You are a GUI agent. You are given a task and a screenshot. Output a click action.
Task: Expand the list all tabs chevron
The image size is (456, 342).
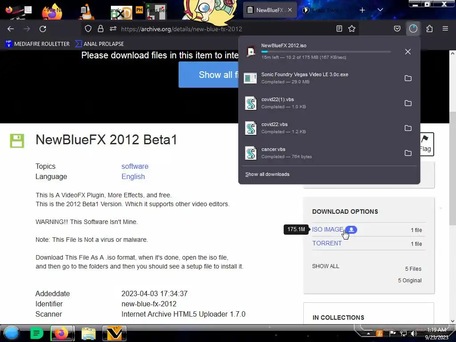tap(380, 10)
